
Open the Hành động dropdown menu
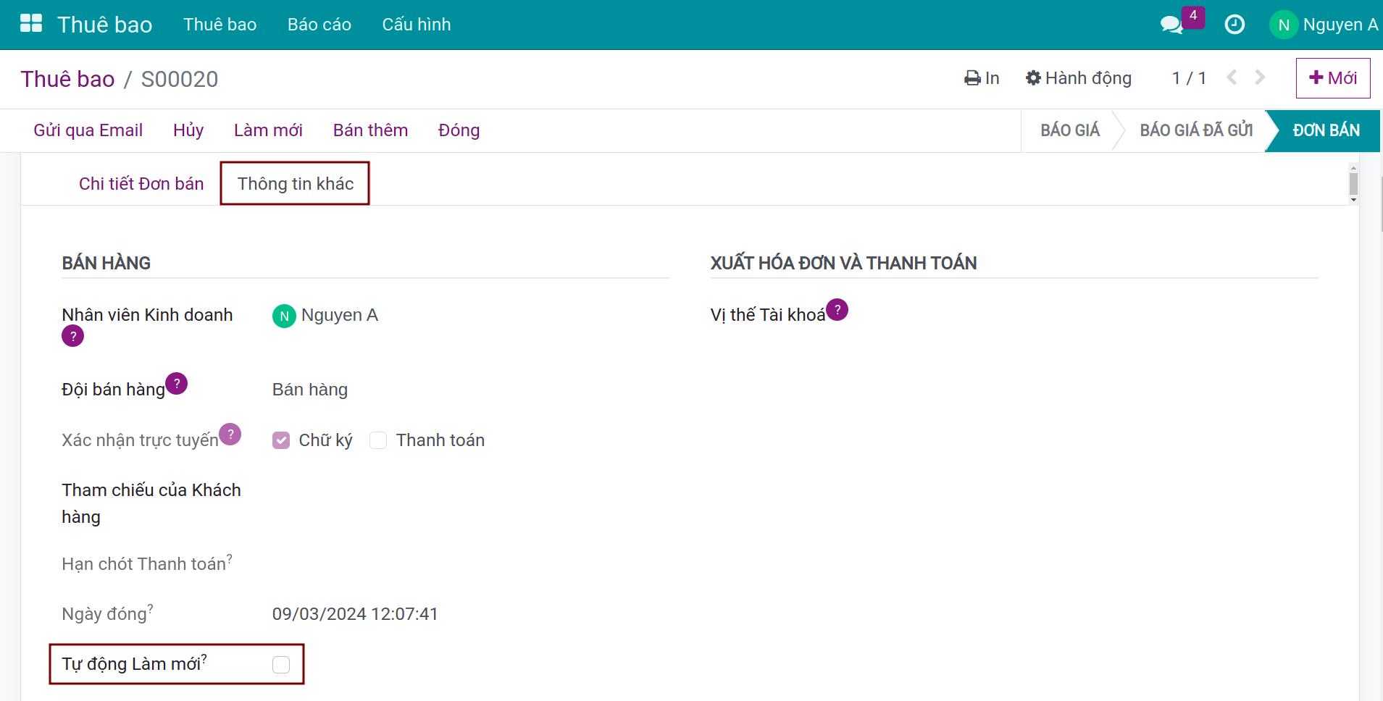[1079, 78]
